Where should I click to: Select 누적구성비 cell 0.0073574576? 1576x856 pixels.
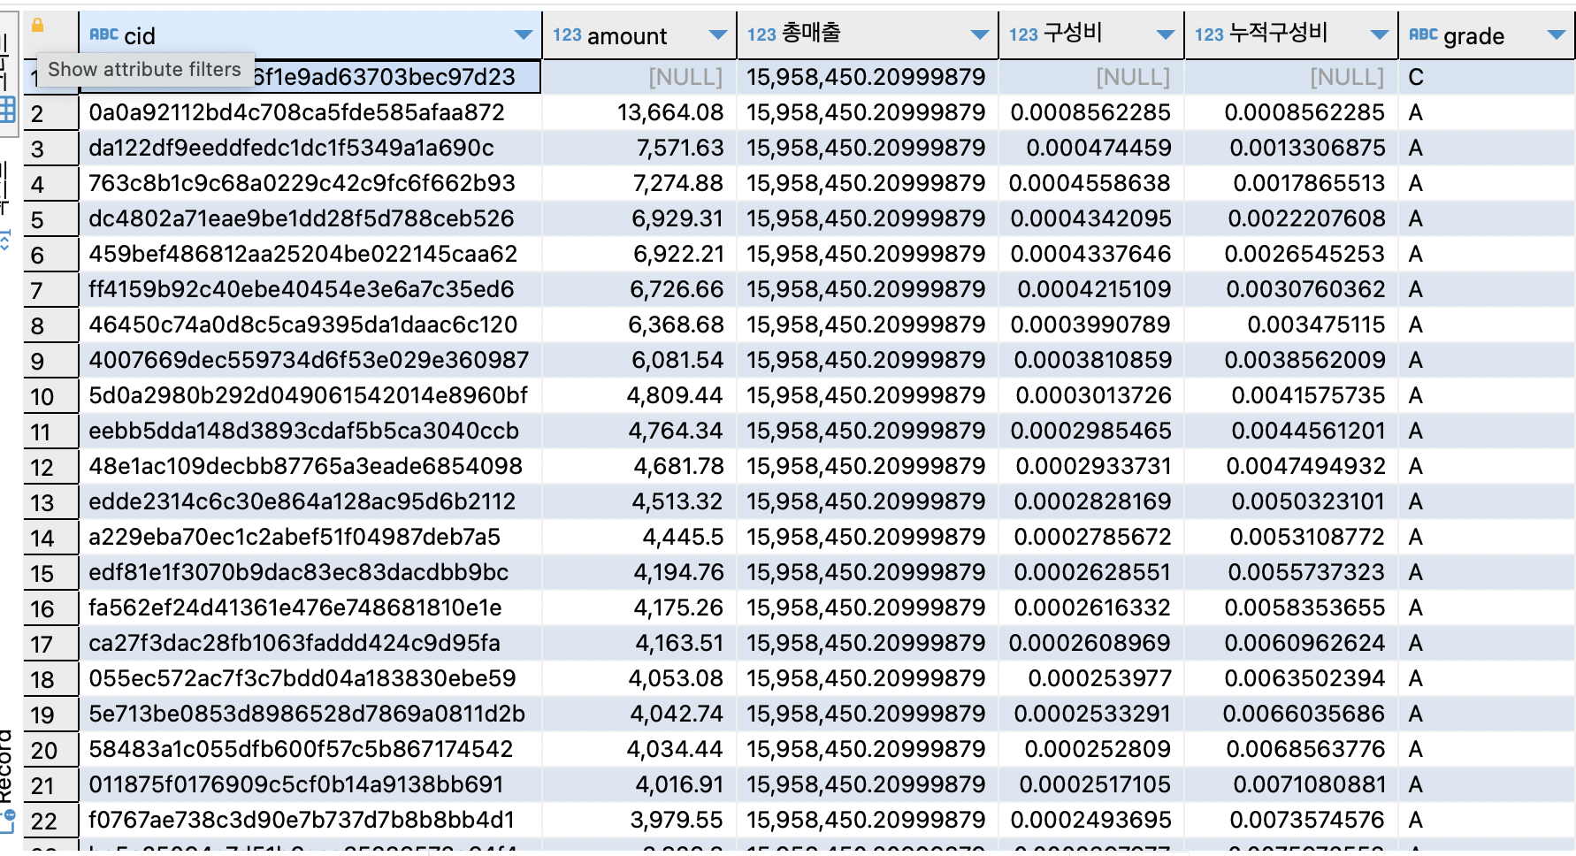click(x=1290, y=820)
